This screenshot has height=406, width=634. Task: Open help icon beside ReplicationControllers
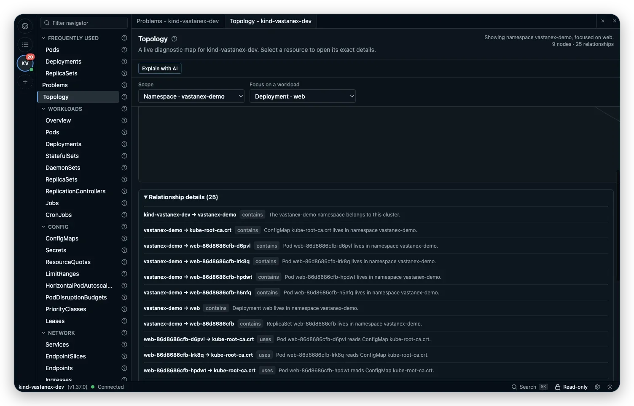tap(124, 191)
